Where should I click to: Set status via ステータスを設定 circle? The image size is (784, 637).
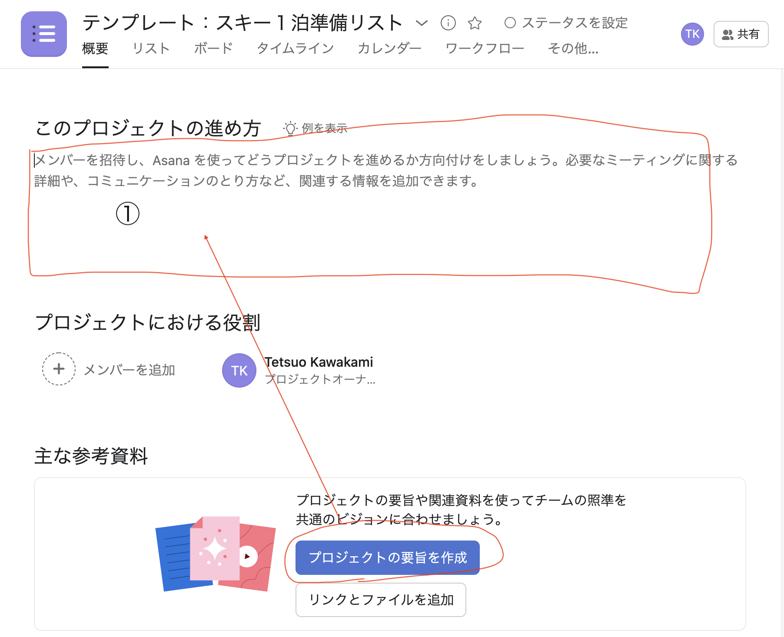(510, 23)
